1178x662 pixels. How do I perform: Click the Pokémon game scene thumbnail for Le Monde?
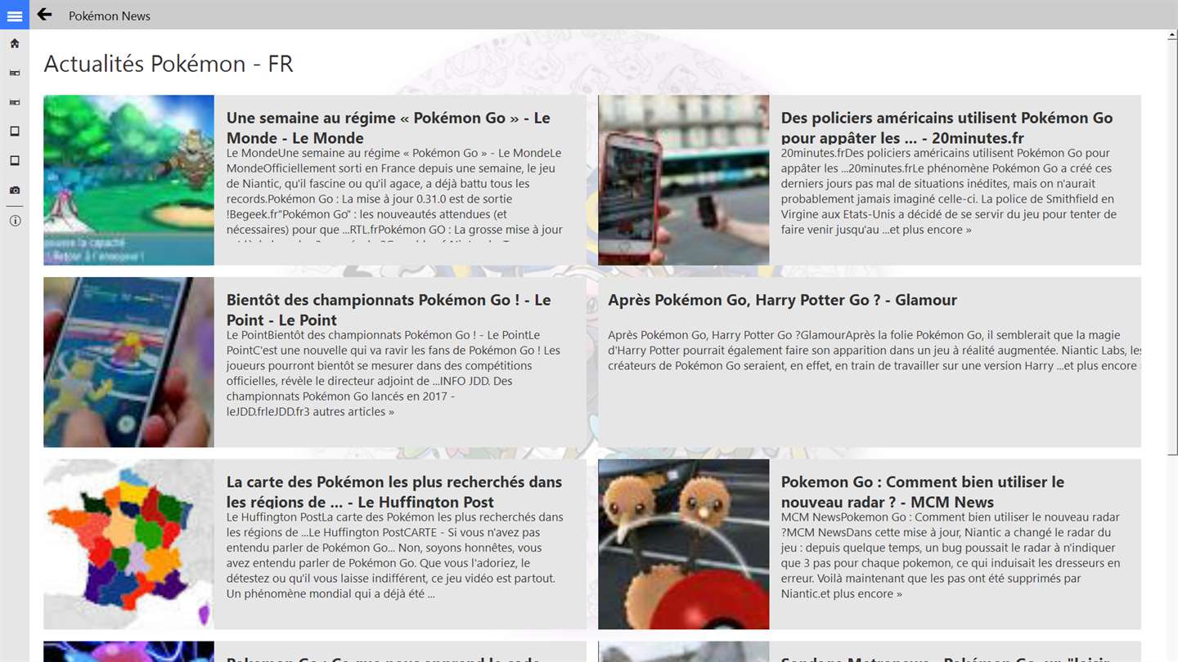tap(128, 180)
